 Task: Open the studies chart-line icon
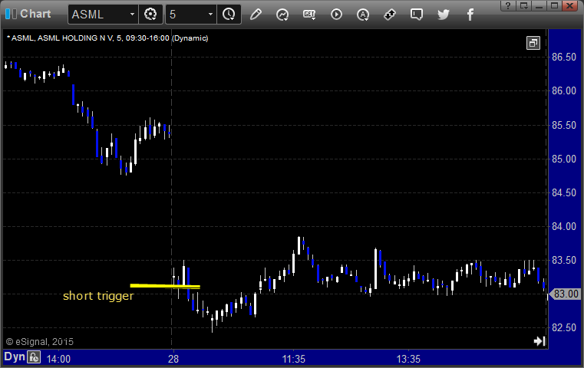pyautogui.click(x=282, y=15)
